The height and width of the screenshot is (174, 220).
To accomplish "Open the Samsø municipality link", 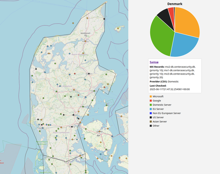I will tap(154, 62).
